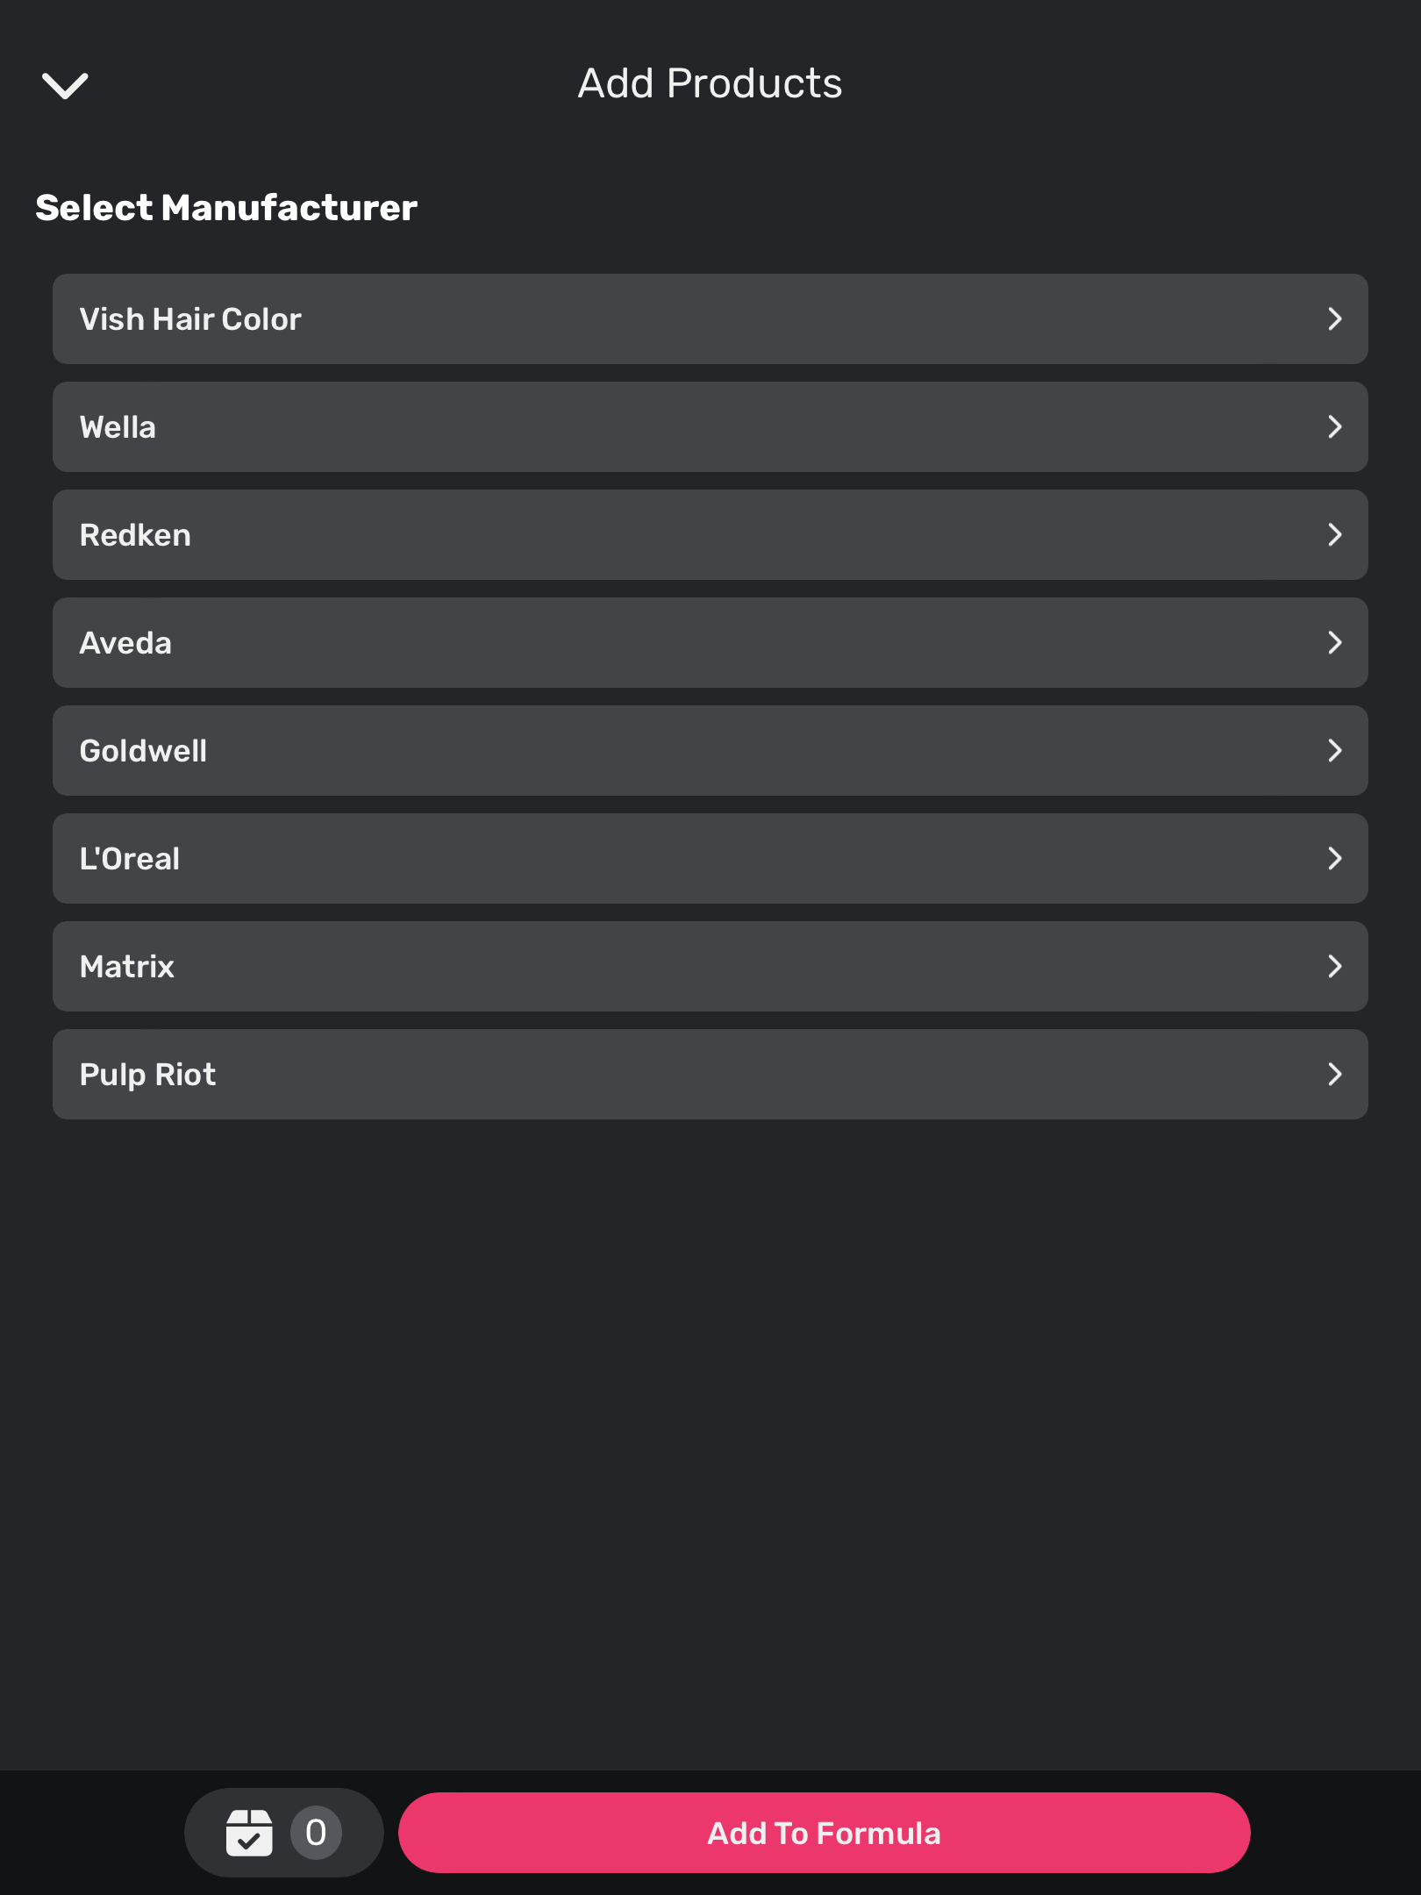
Task: Click the L'Oreal row arrow
Action: point(1334,859)
